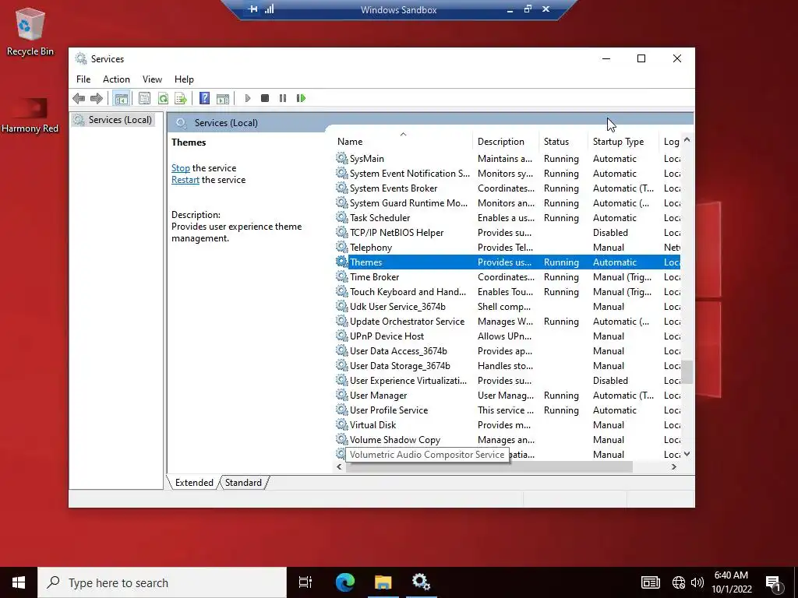Click the Stop Service square icon
798x598 pixels.
[265, 98]
